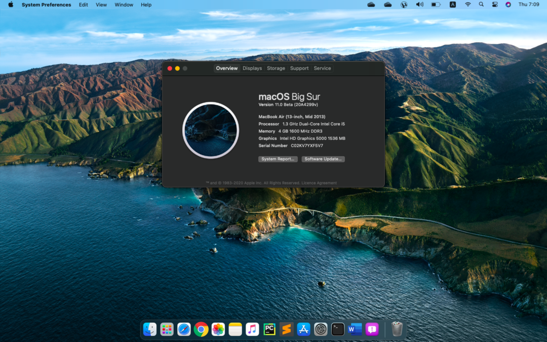The height and width of the screenshot is (342, 547).
Task: Open the input source menu
Action: (452, 5)
